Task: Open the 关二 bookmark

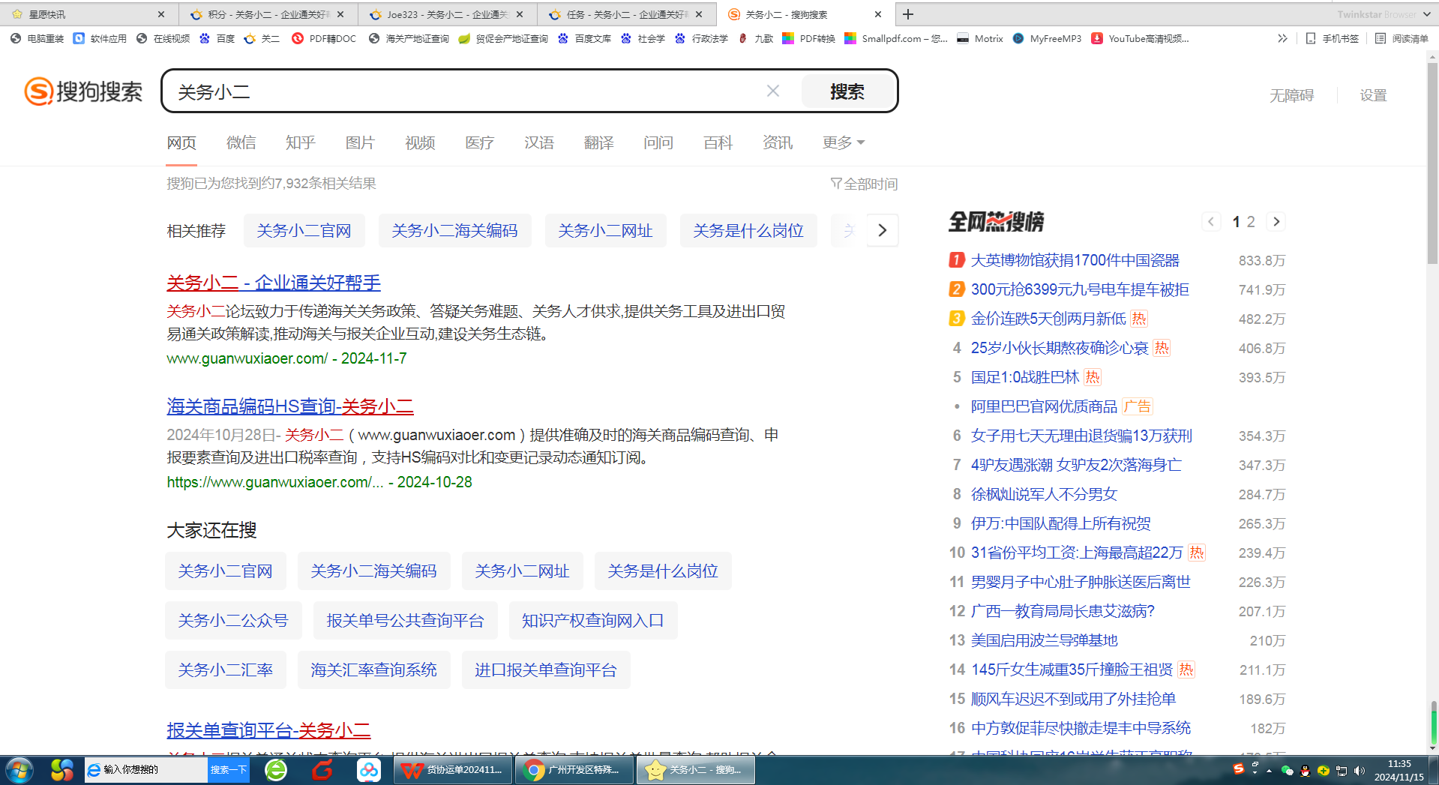Action: click(262, 38)
